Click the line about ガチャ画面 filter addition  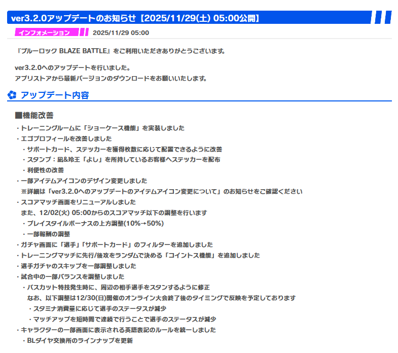115,245
